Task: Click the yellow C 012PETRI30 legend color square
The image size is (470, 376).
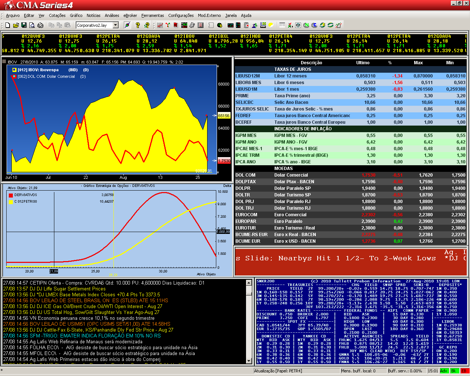Action: (x=11, y=202)
